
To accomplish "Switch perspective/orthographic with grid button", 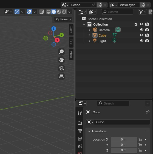I will 61,76.
